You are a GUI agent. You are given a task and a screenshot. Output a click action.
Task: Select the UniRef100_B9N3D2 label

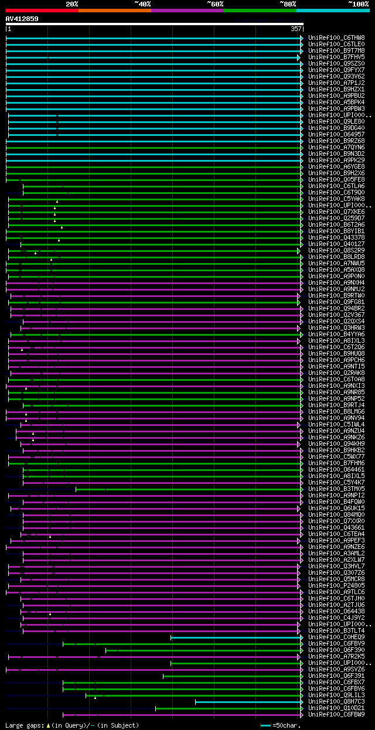tap(337, 153)
